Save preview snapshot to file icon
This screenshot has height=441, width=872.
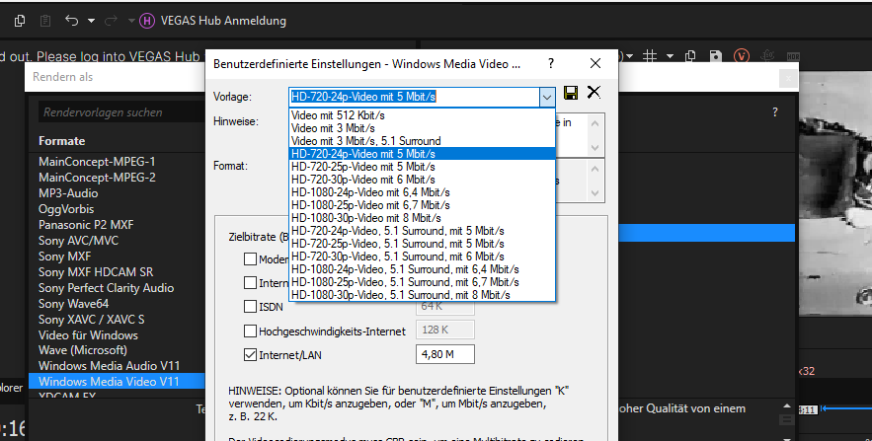click(716, 56)
